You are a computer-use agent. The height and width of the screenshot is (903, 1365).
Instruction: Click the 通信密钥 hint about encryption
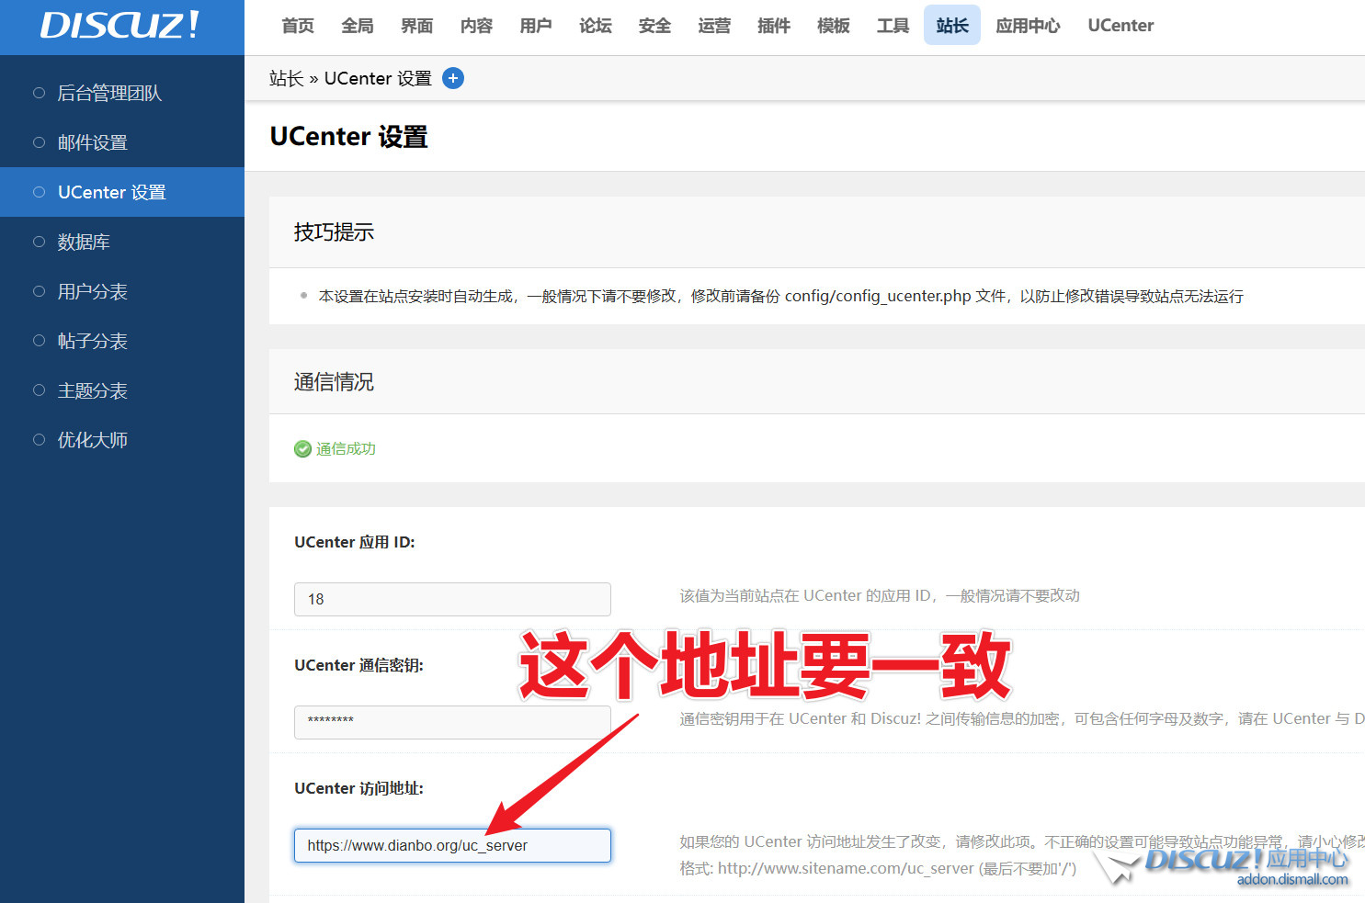(x=1022, y=718)
